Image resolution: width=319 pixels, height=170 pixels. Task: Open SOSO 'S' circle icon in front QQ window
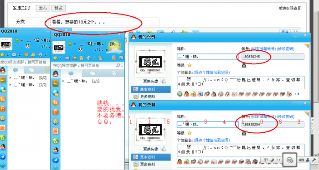[88, 58]
